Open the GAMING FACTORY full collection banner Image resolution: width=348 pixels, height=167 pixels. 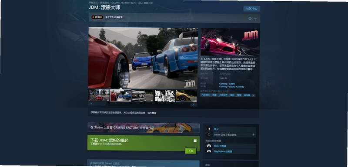[144, 128]
